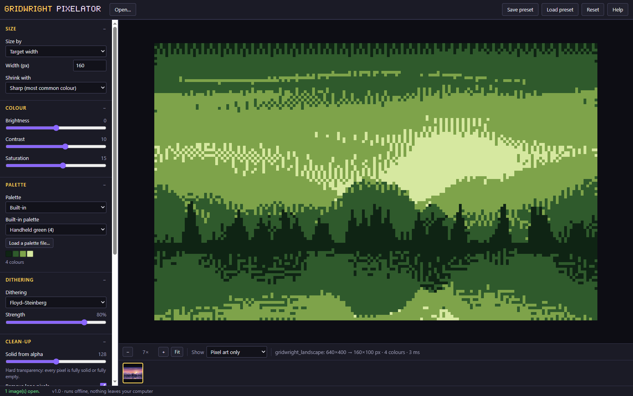Collapse the CLEAN-UP section

pos(104,342)
